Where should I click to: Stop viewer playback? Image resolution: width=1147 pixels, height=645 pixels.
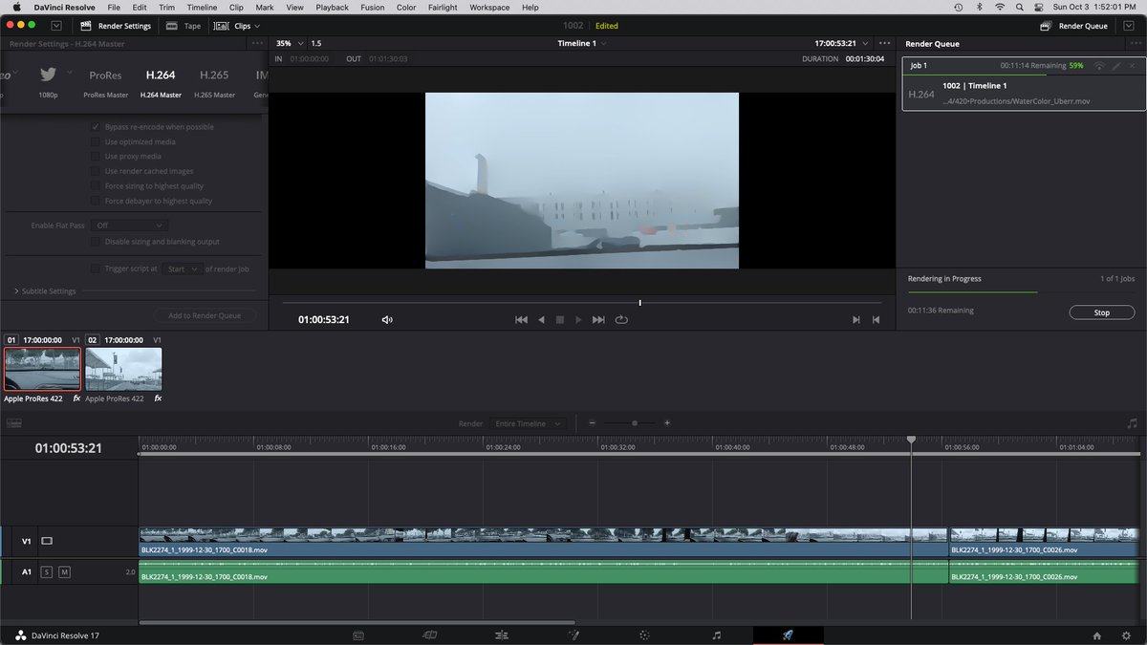pos(560,320)
